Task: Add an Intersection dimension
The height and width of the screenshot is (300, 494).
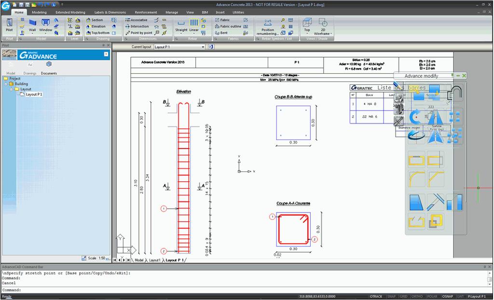Action: click(x=137, y=27)
